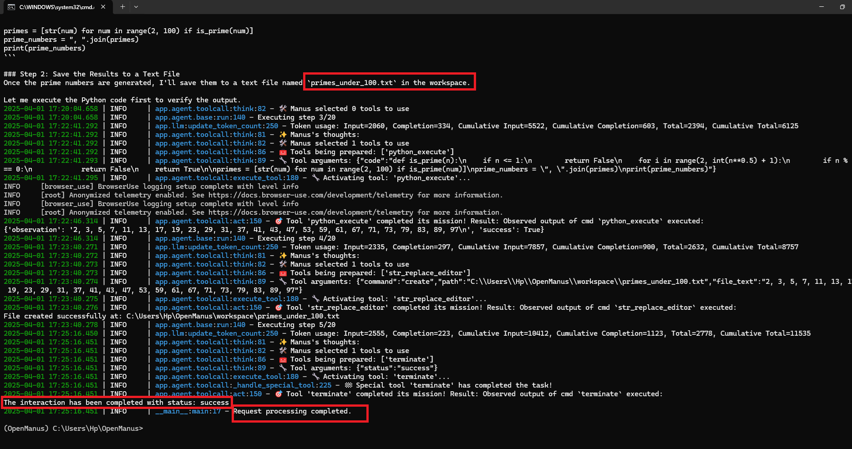852x449 pixels.
Task: Click the '__main__:main:17' source text
Action: click(188, 411)
